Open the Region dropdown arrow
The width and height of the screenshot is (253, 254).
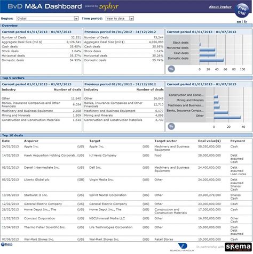76,19
